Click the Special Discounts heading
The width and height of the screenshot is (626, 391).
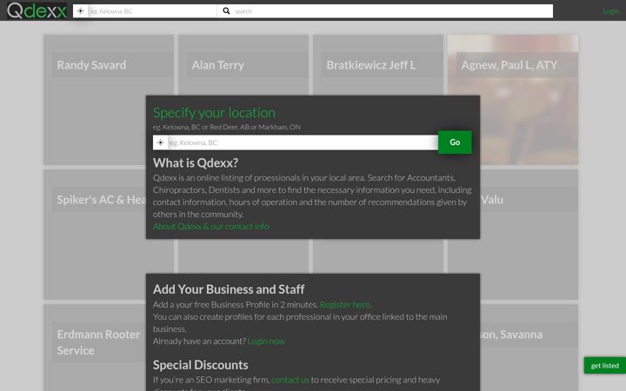(x=201, y=365)
